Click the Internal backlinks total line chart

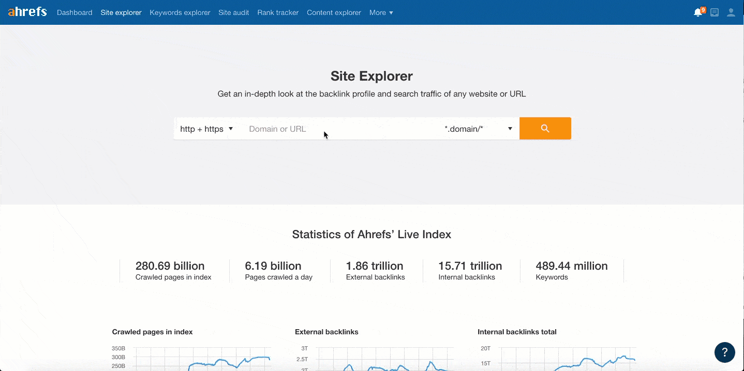coord(558,358)
